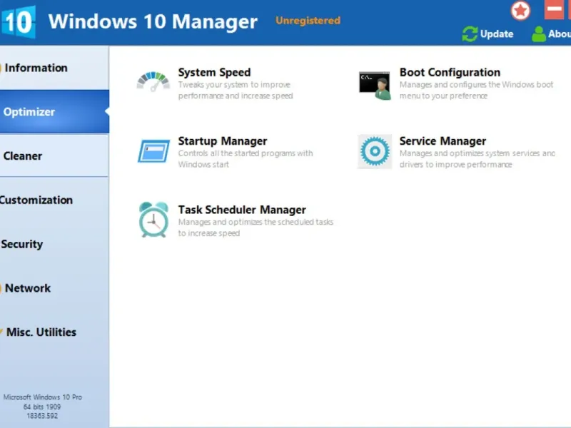Viewport: 571px width, 428px height.
Task: Click the green About person icon
Action: (x=539, y=34)
